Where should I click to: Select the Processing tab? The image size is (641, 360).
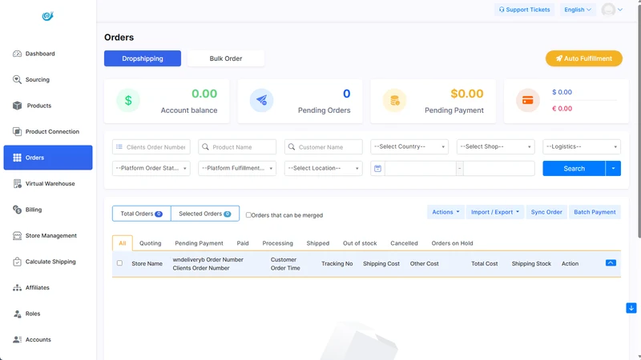[277, 243]
